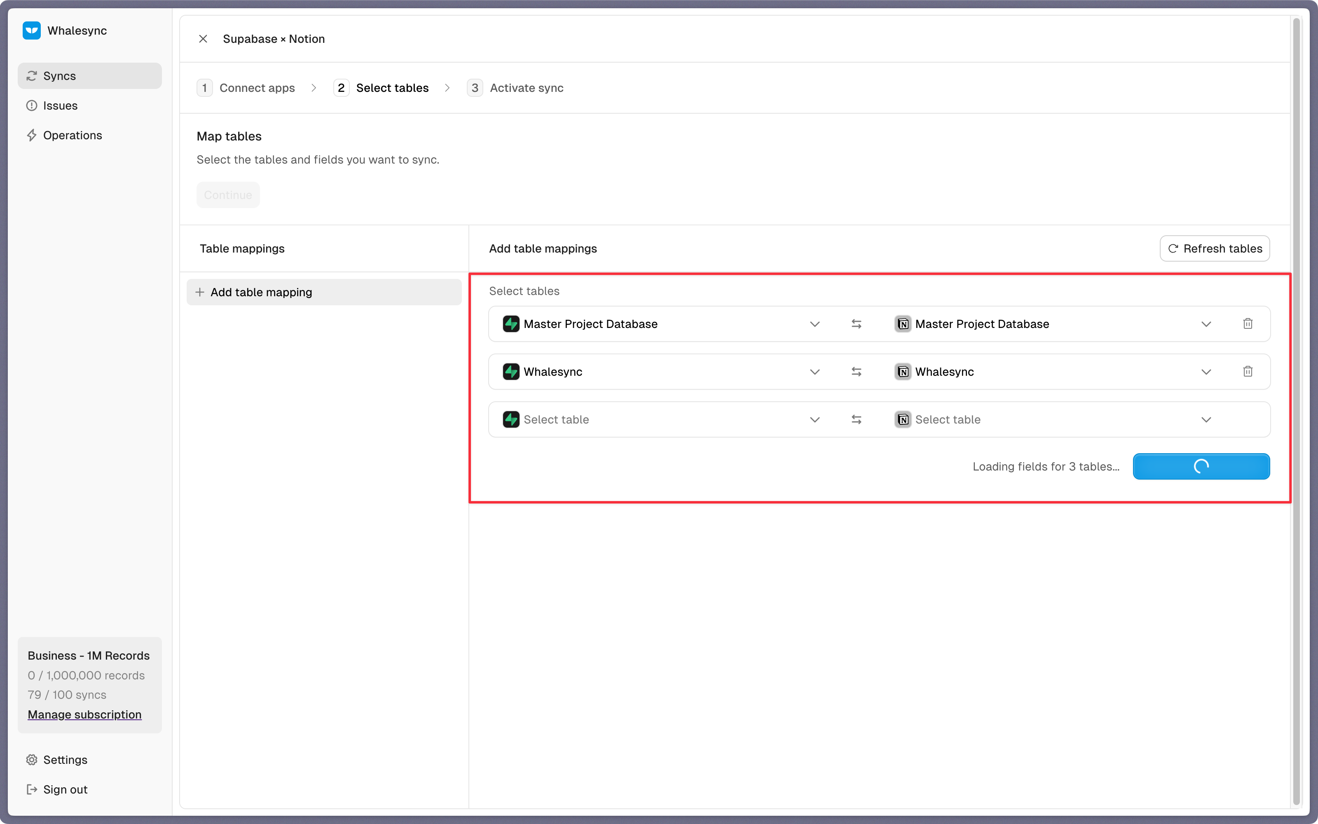This screenshot has width=1318, height=824.
Task: Go to step 2 Select tables
Action: (x=382, y=88)
